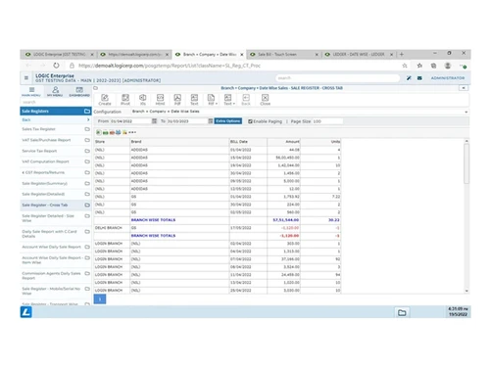Open Account Wise Daily Sale Report item
This screenshot has width=490, height=367.
(51, 247)
